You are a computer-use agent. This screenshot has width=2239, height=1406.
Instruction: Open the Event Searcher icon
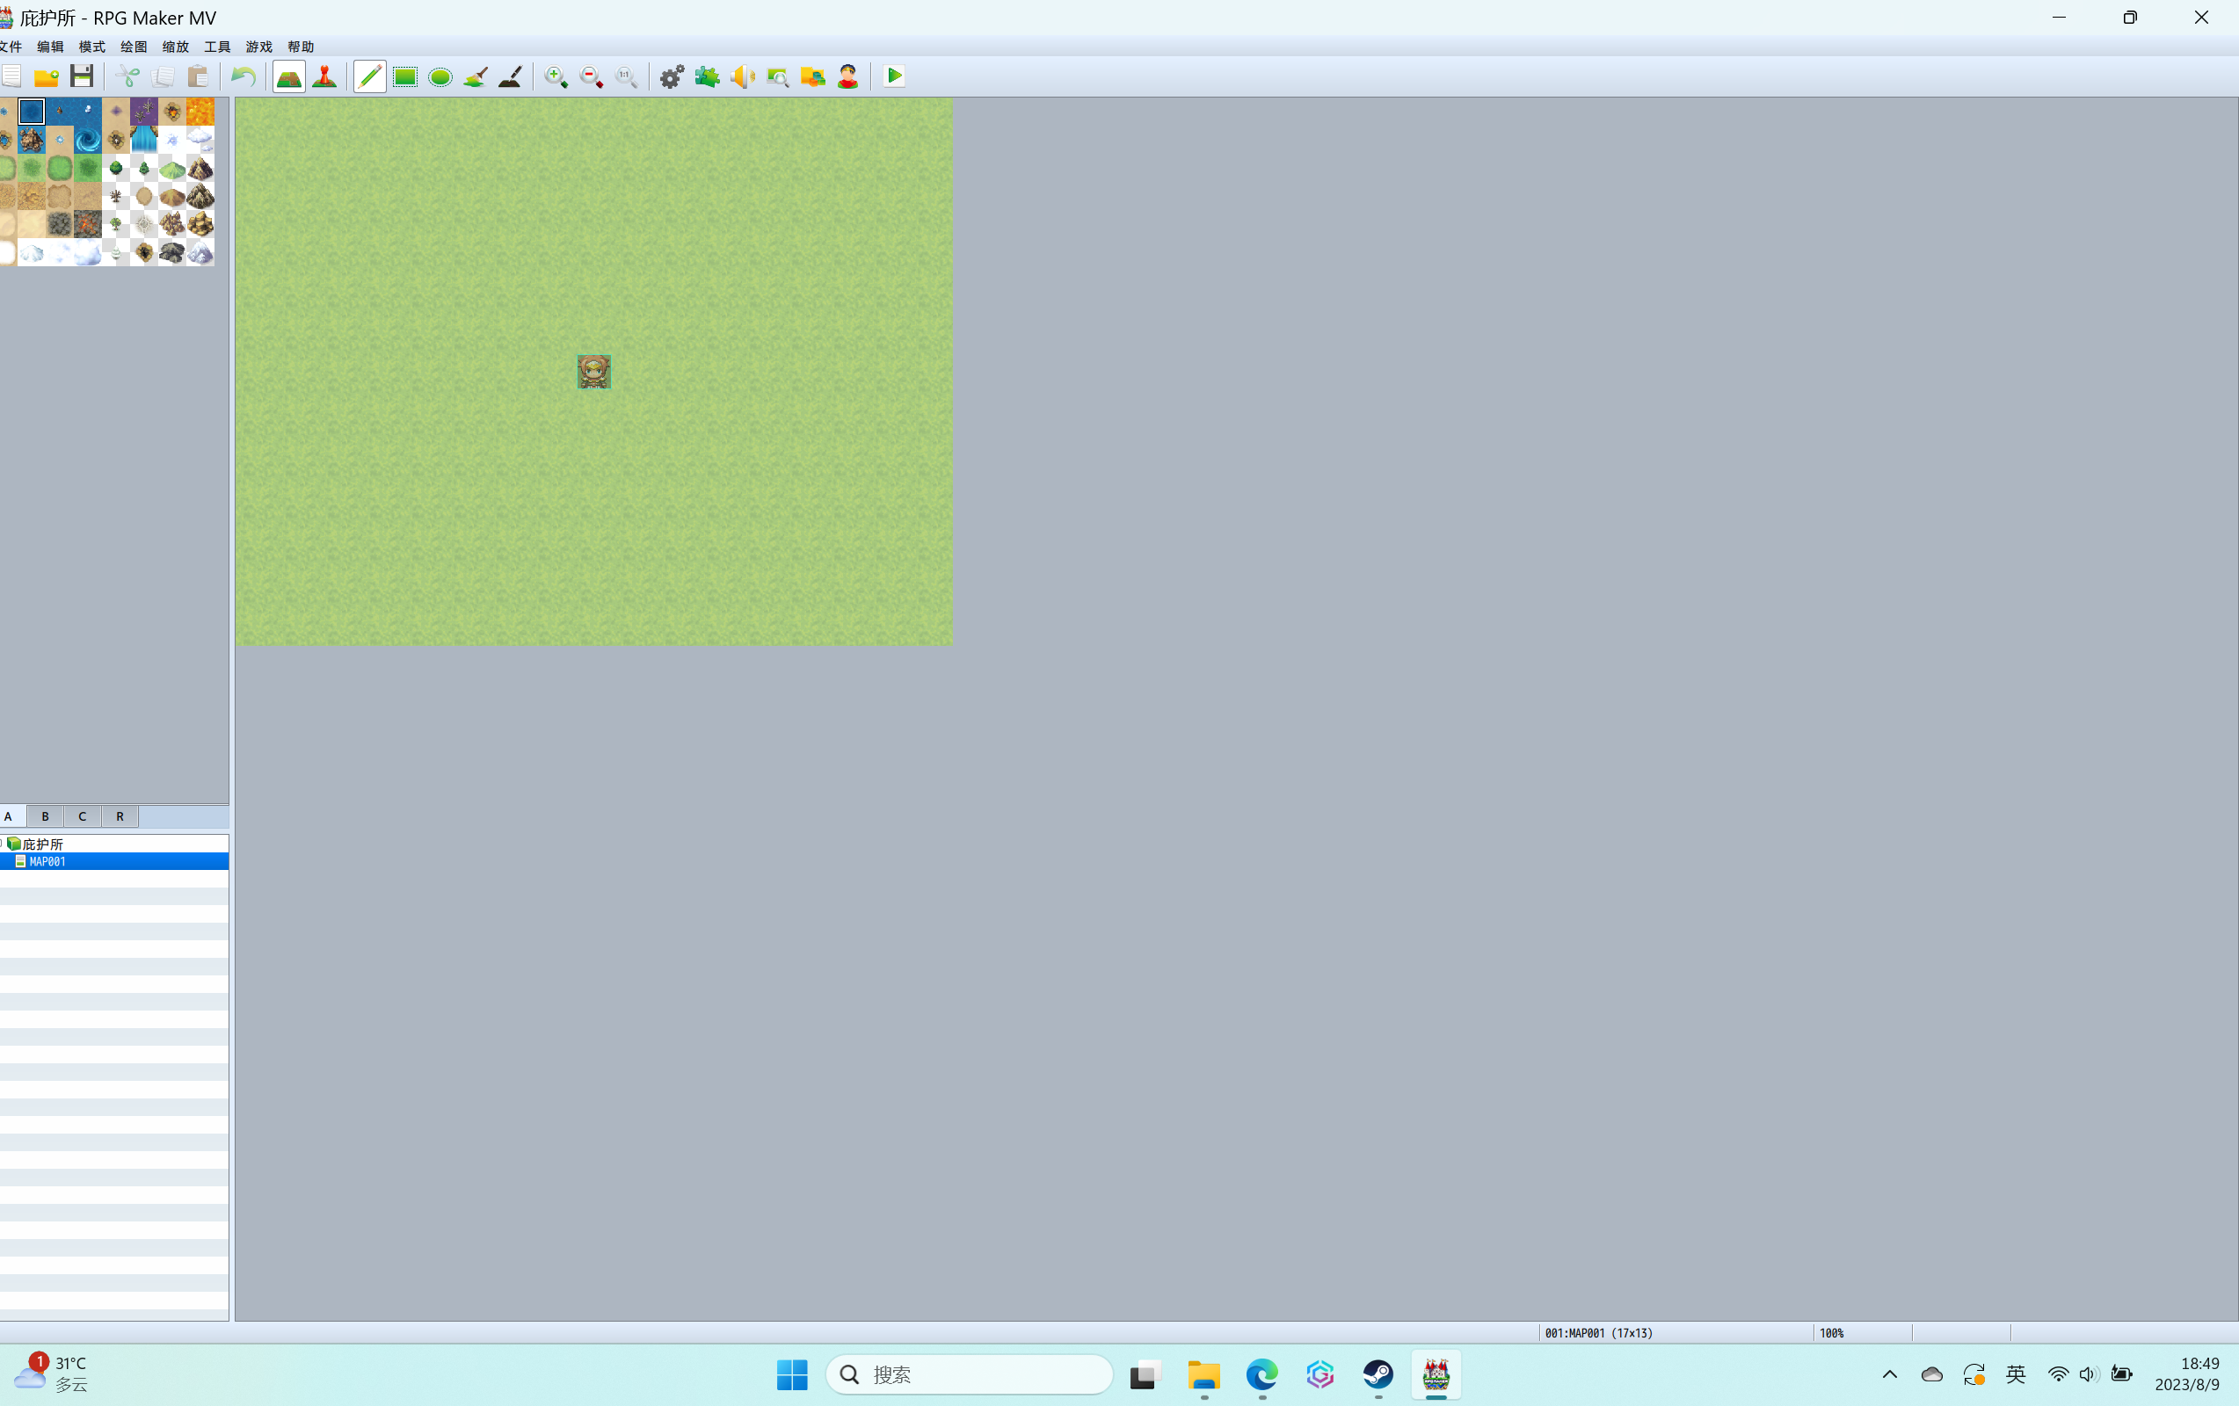click(777, 77)
